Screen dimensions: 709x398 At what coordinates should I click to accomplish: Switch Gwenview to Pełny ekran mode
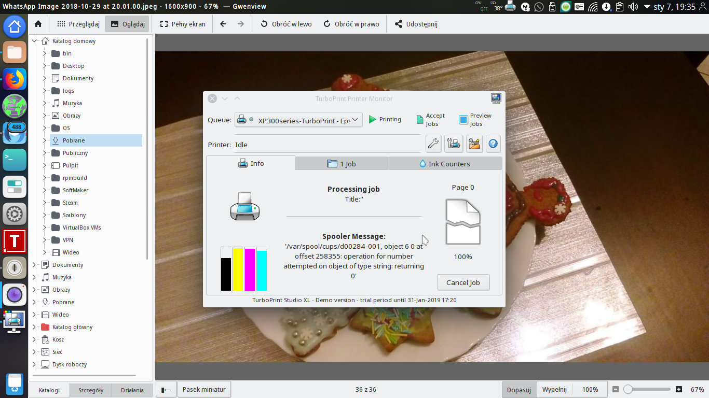182,23
